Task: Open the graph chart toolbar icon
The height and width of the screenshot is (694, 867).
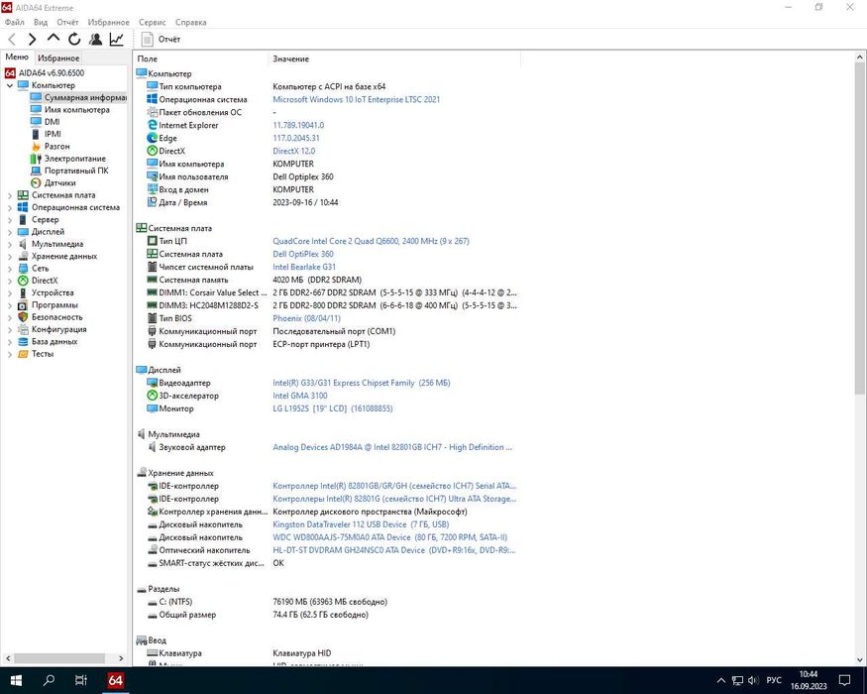Action: (x=117, y=40)
